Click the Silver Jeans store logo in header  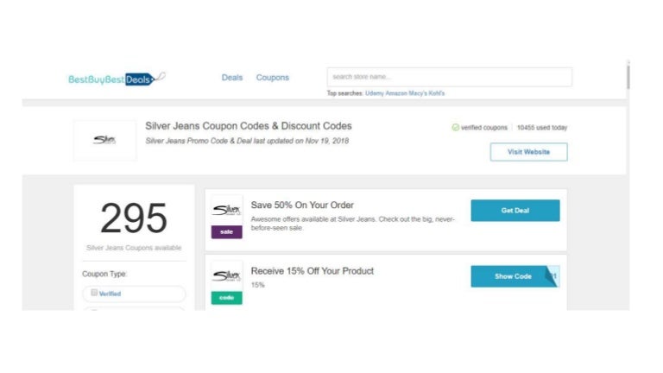[x=104, y=140]
